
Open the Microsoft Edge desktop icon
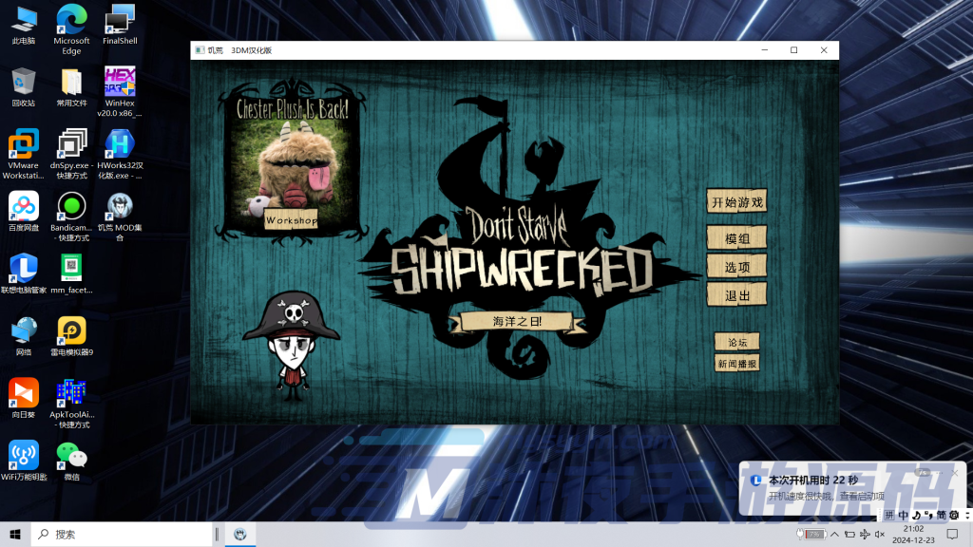pos(71,21)
